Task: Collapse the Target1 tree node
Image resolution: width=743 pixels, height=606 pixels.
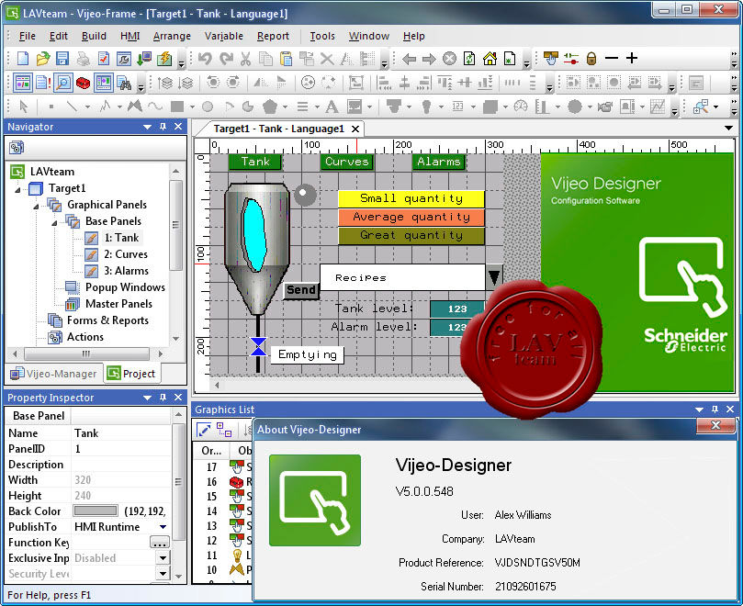Action: pyautogui.click(x=17, y=189)
